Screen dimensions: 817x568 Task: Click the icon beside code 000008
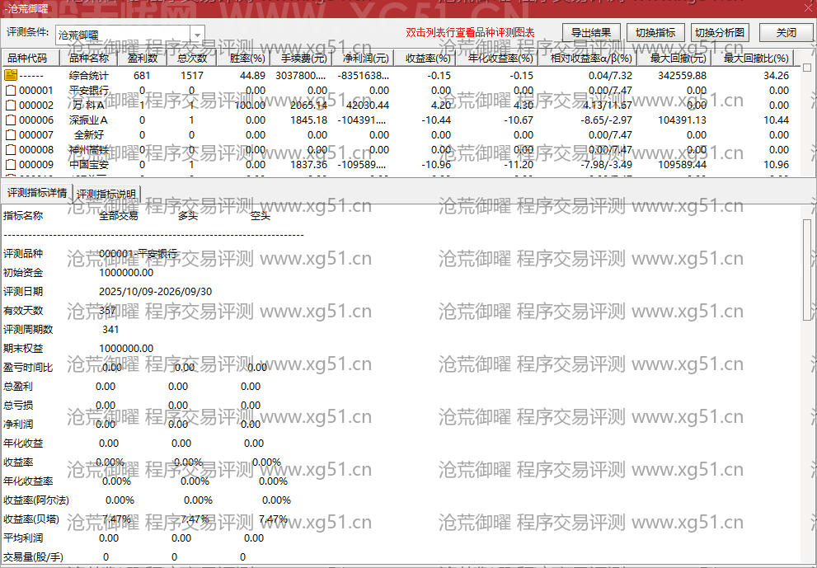[11, 150]
